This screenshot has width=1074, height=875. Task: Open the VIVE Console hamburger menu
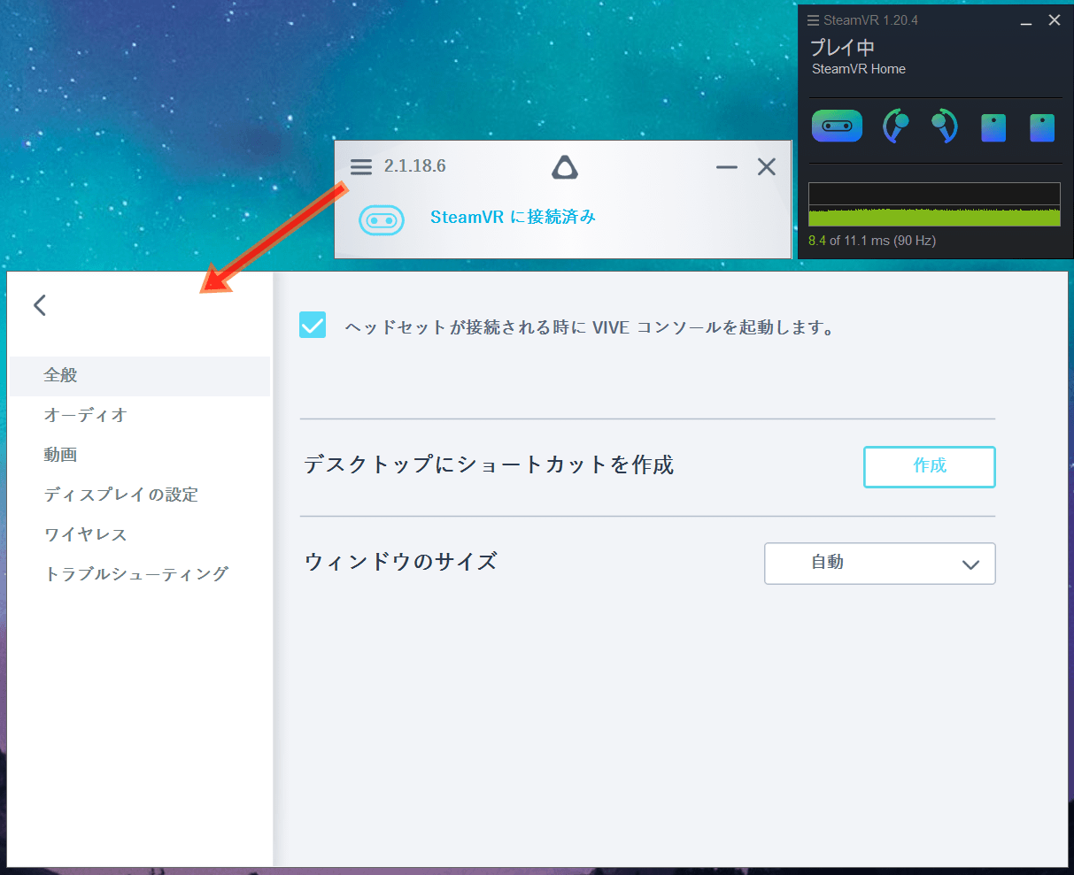pyautogui.click(x=361, y=167)
